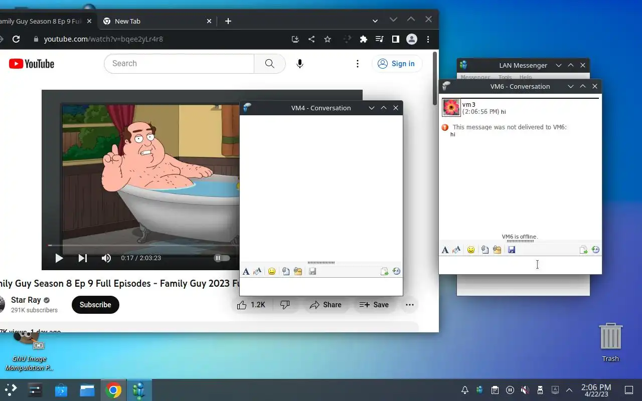642x401 pixels.
Task: Open a new Chrome tab with plus
Action: 228,21
